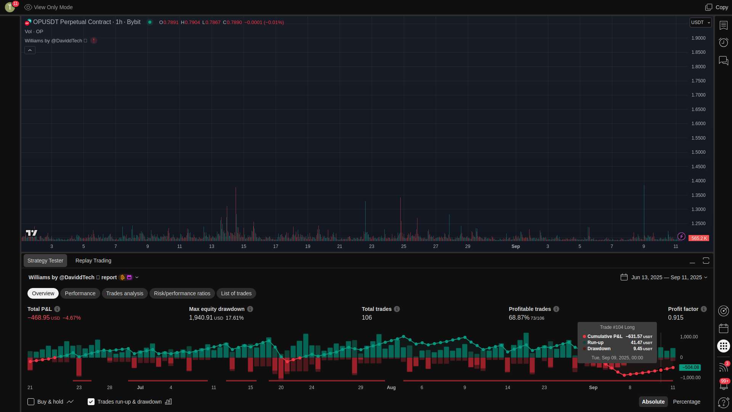Click the 1.5000 price scale label

[698, 152]
